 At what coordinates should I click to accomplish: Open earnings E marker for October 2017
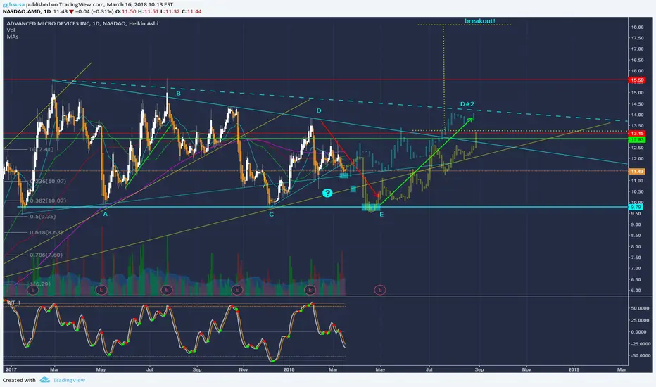point(236,289)
